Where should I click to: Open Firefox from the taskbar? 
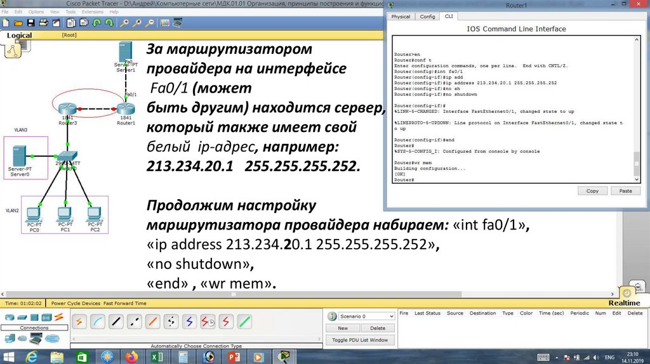(131, 356)
